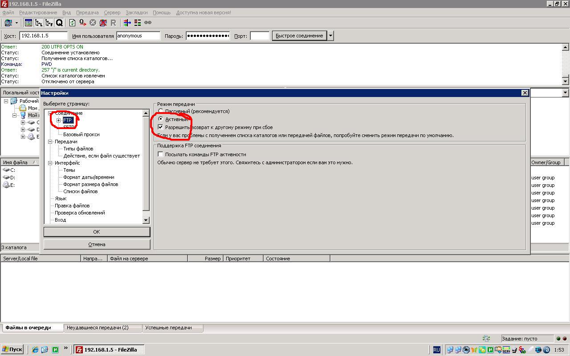Open the Передача menu
The height and width of the screenshot is (356, 570).
pyautogui.click(x=87, y=12)
